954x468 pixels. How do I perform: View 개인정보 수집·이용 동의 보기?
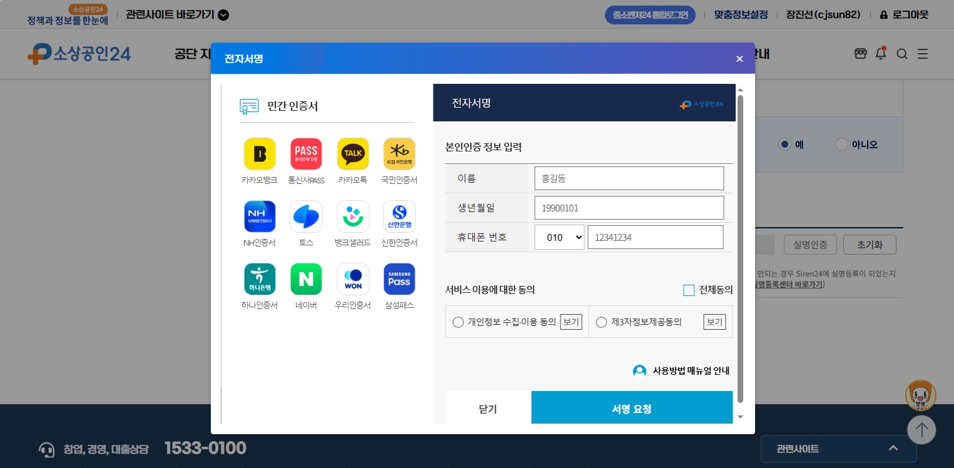coord(571,322)
